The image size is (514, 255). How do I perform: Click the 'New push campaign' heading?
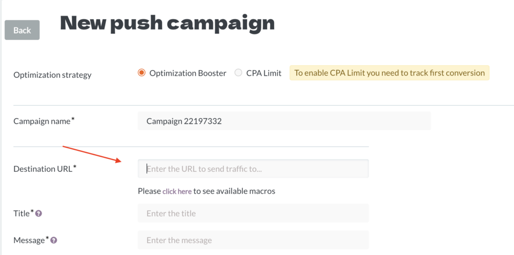(x=167, y=24)
